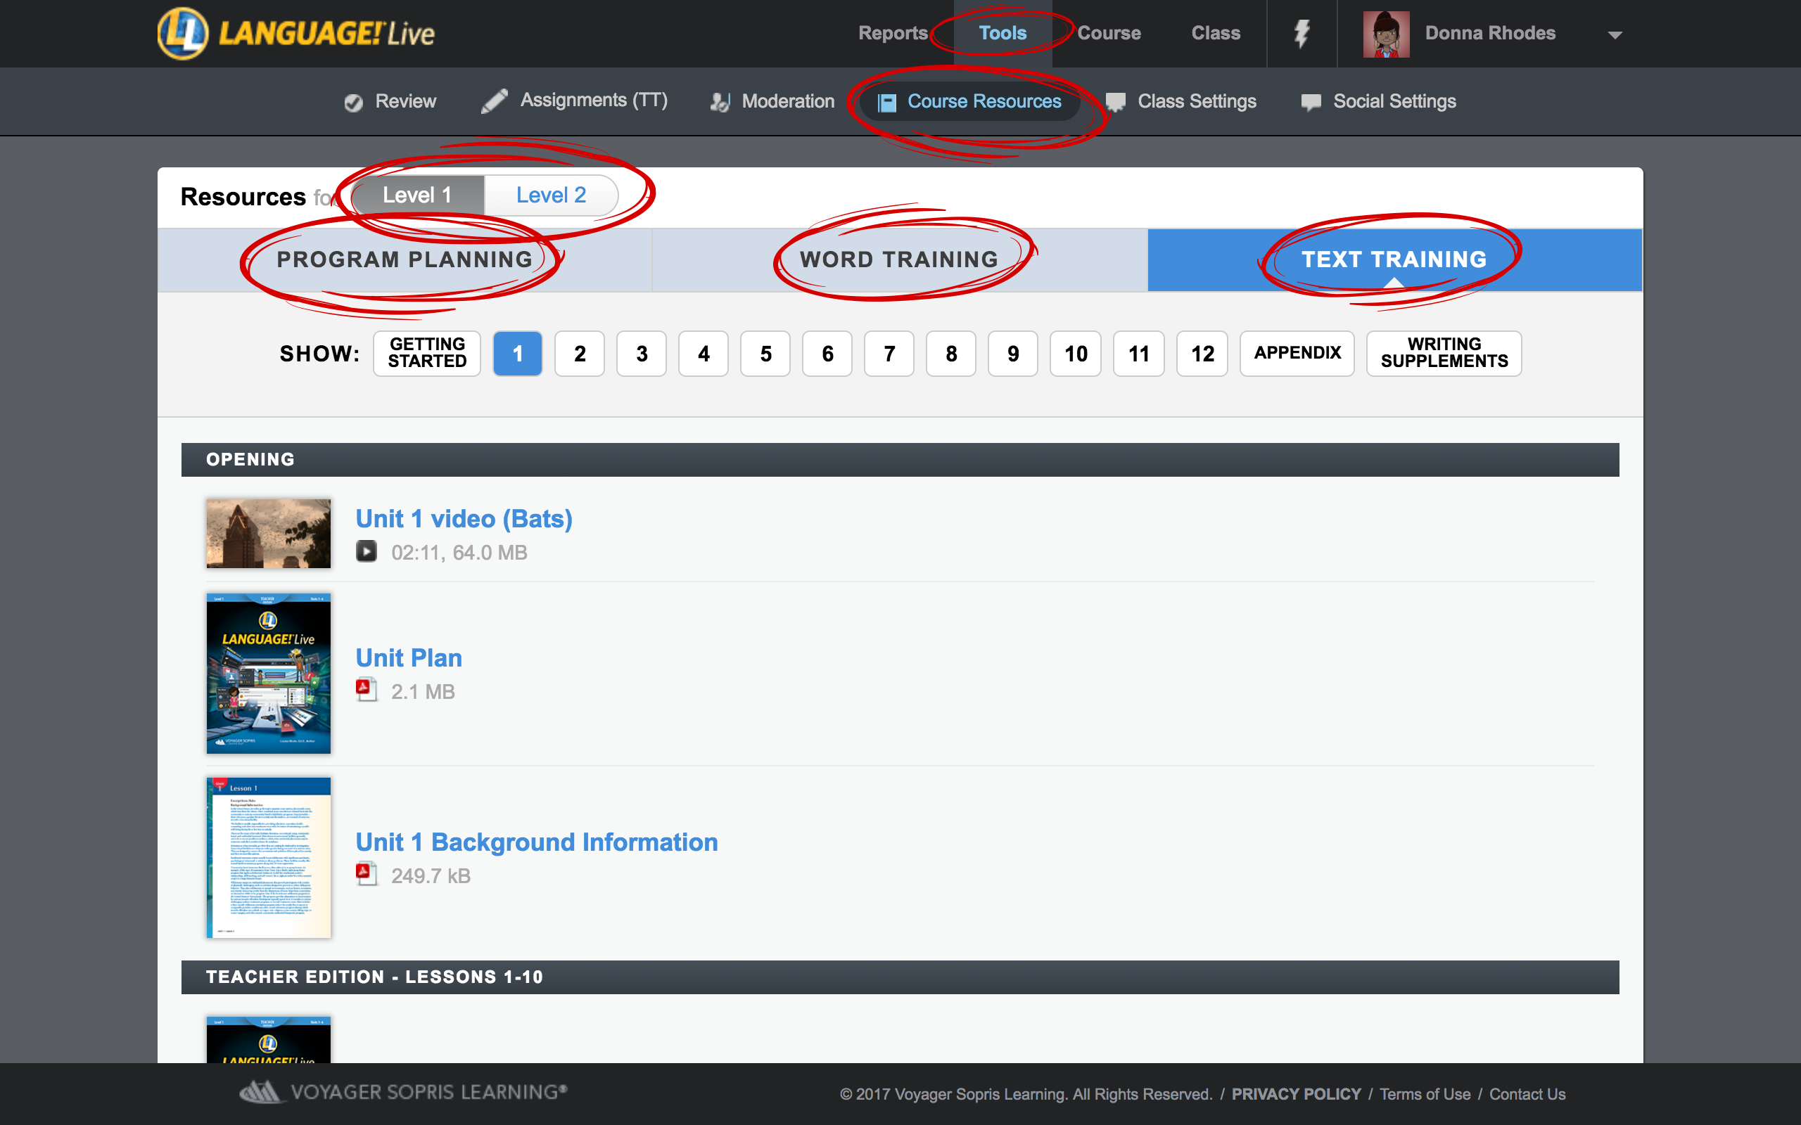Click the Background Information page thumbnail
This screenshot has height=1125, width=1801.
point(269,857)
